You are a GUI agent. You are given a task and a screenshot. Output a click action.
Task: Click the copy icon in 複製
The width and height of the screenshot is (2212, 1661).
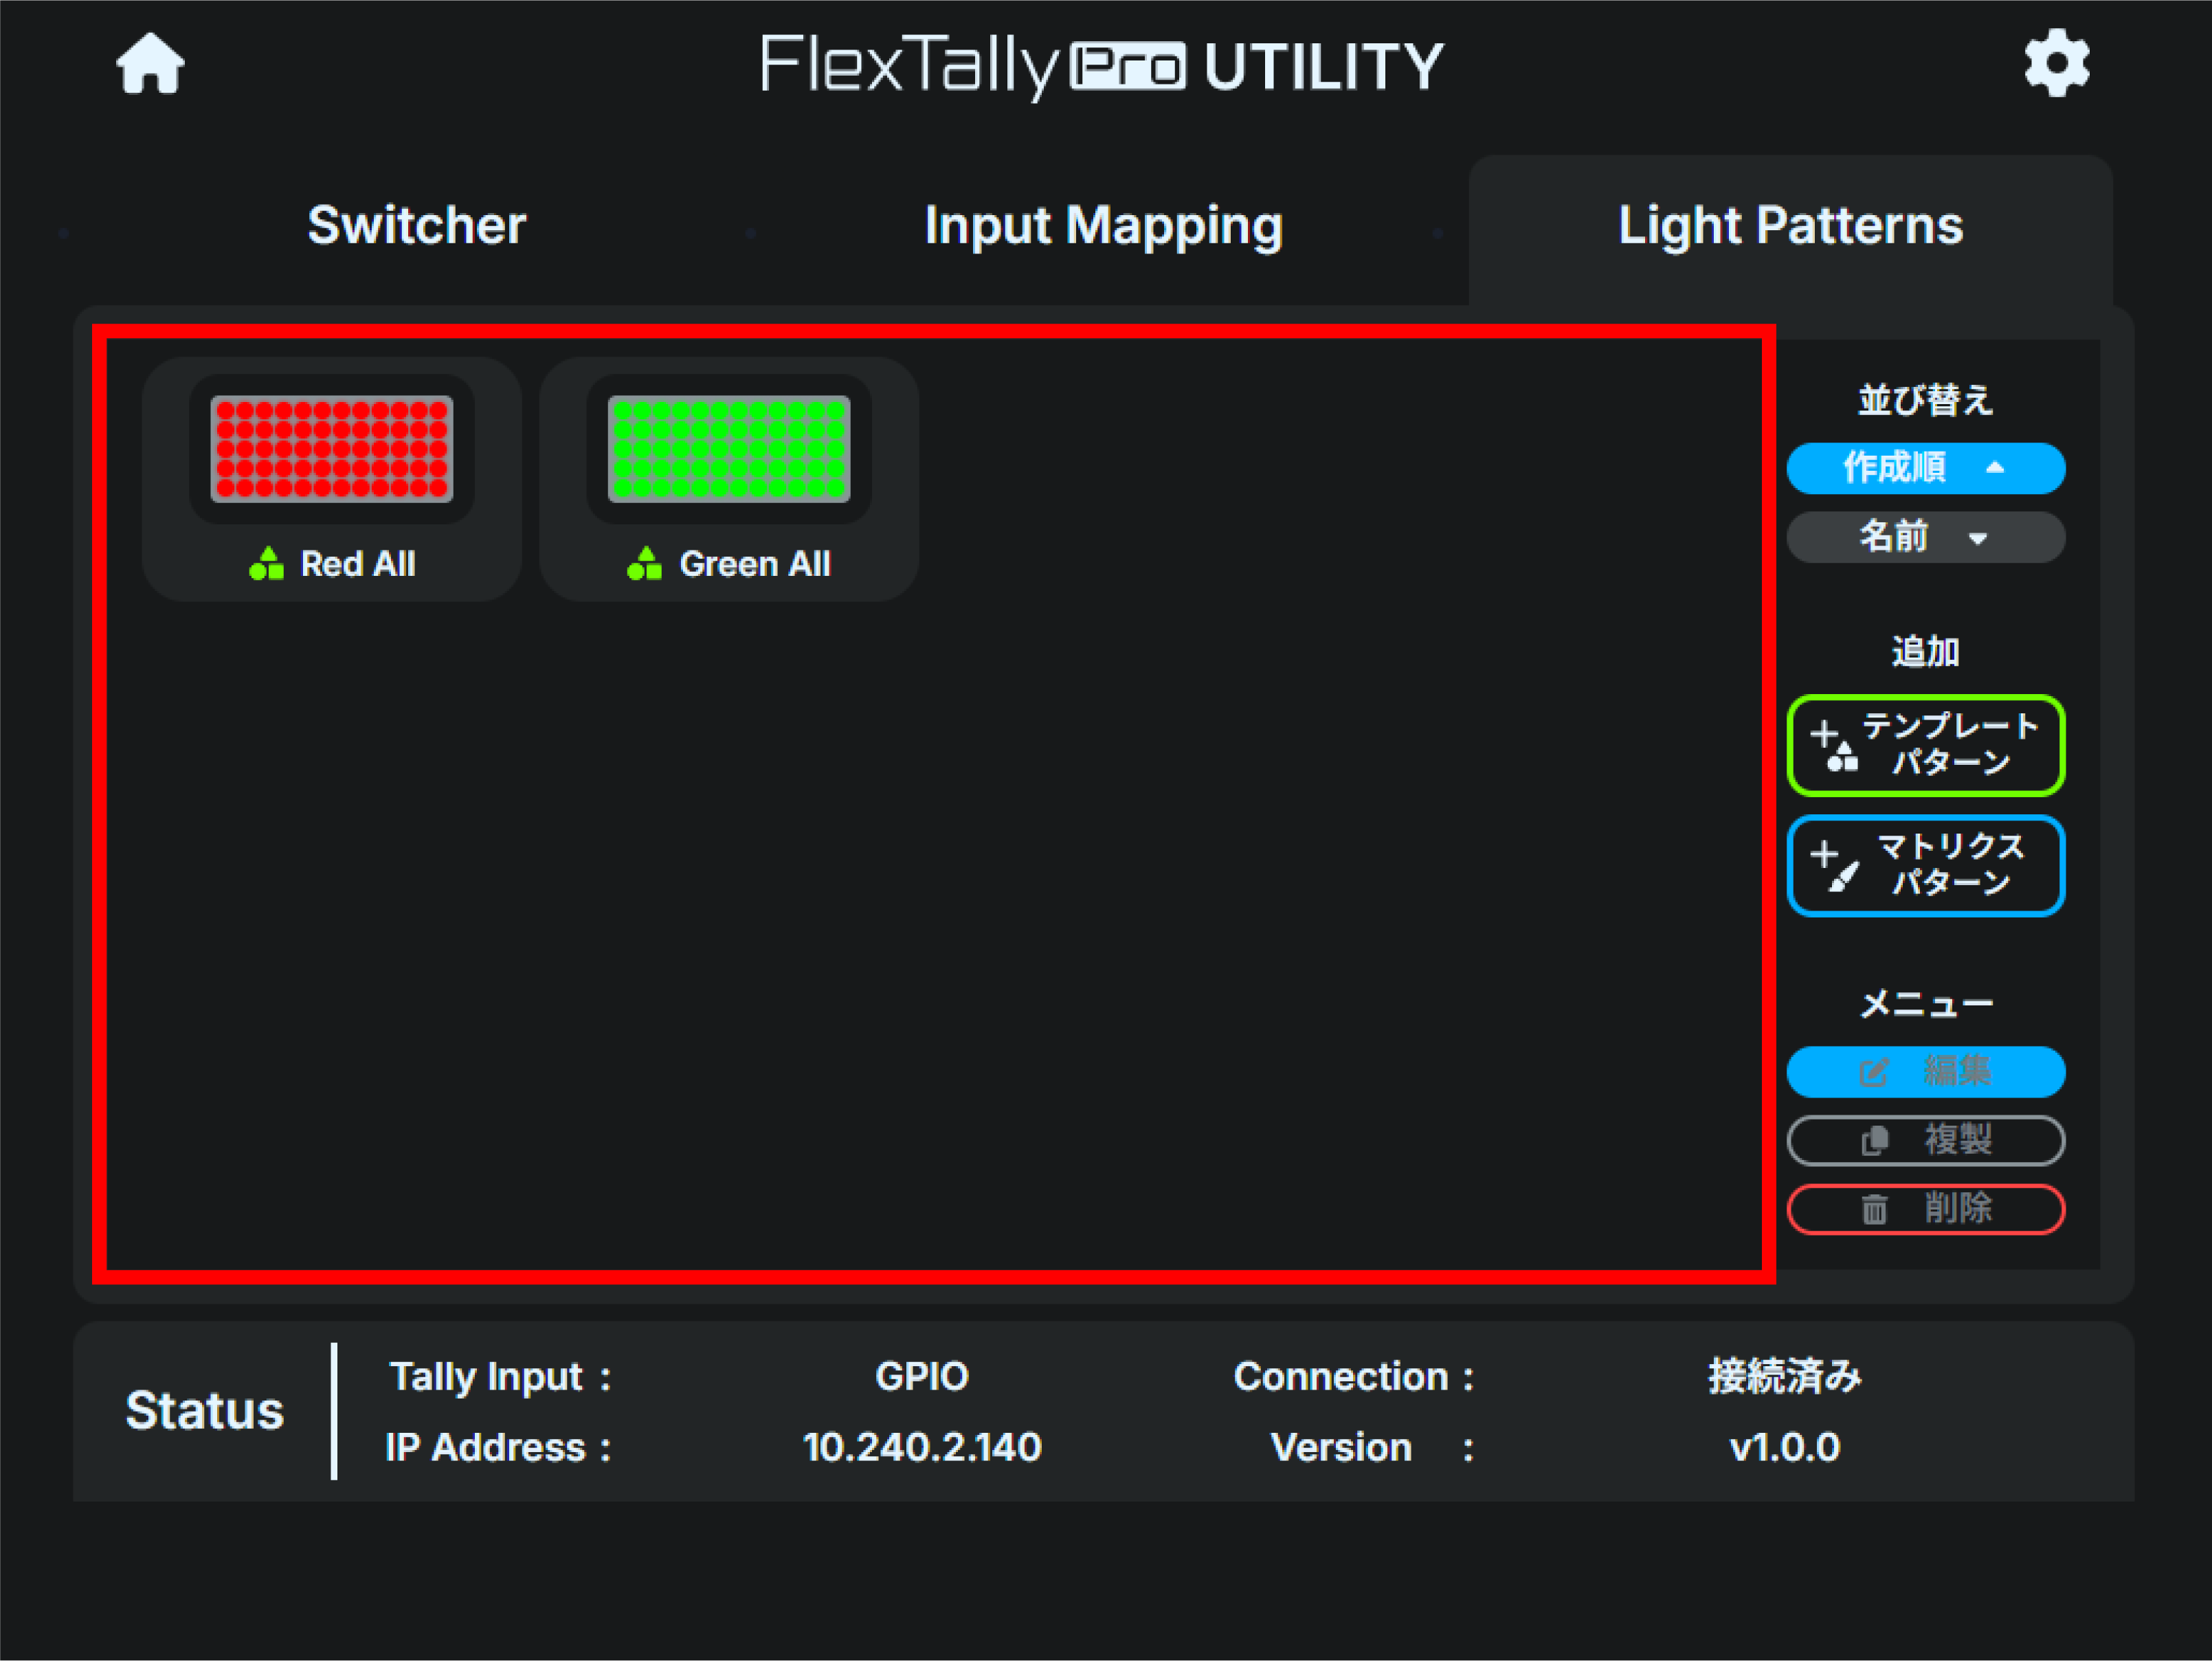(1874, 1141)
